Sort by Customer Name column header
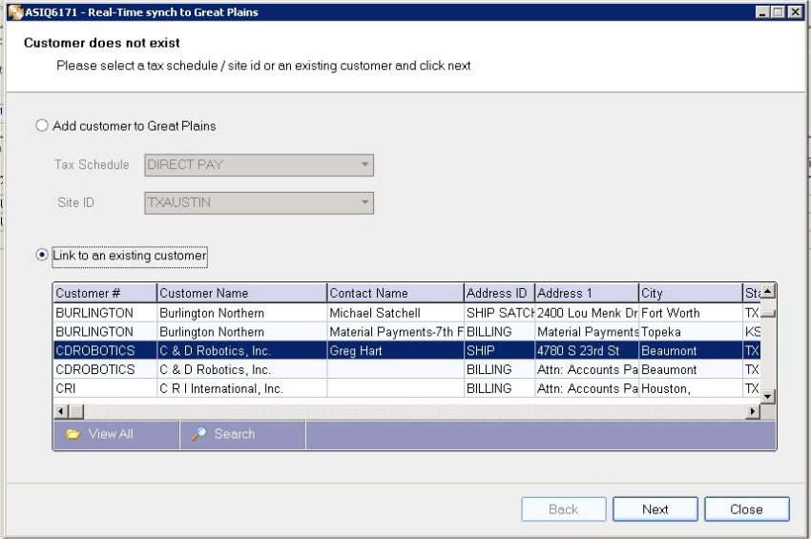The image size is (811, 539). point(242,293)
